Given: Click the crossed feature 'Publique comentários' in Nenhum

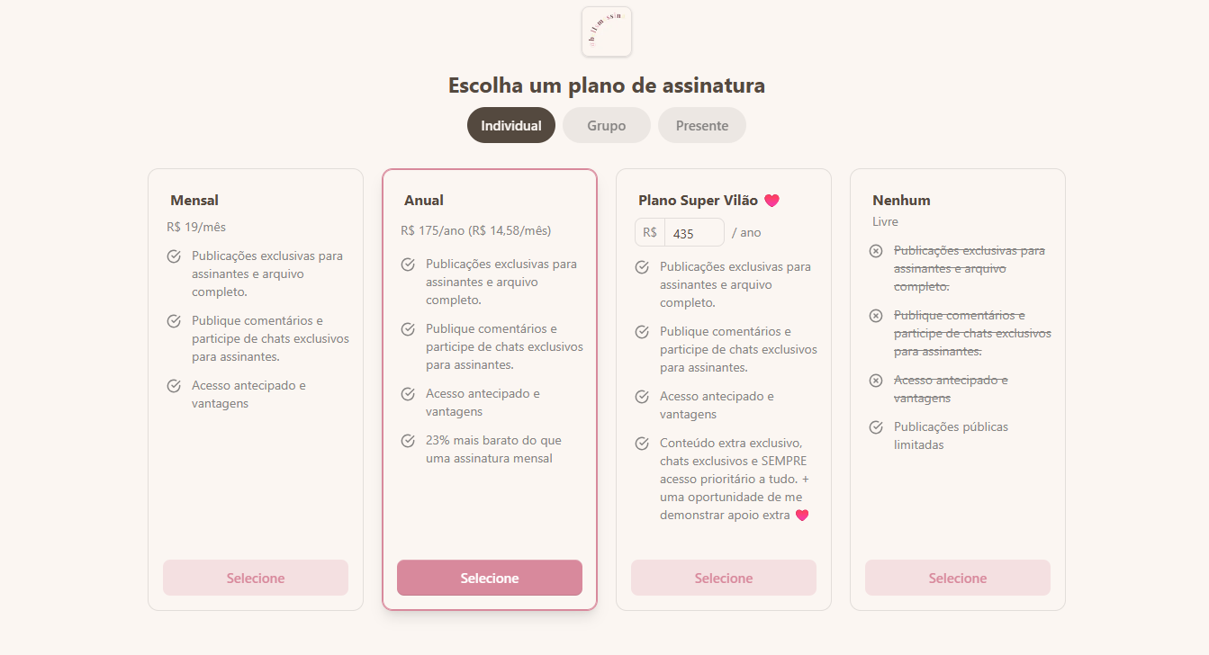Looking at the screenshot, I should click(x=876, y=315).
